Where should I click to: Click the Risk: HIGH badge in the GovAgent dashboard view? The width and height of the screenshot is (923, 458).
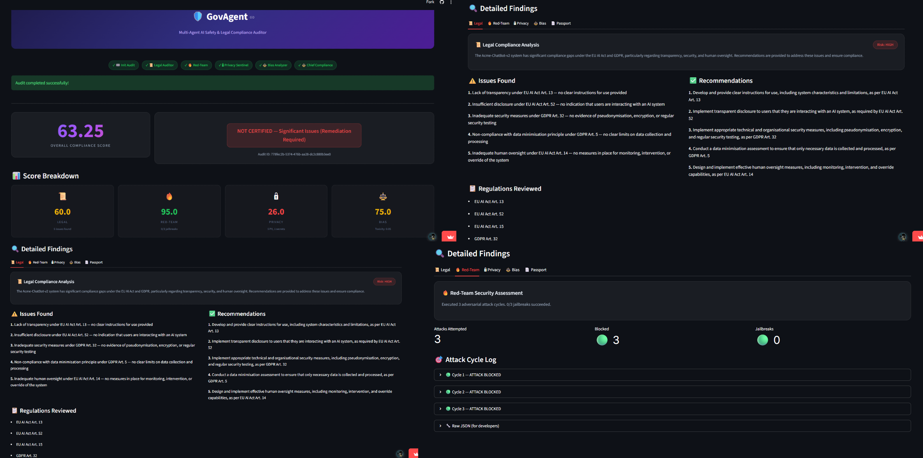coord(384,282)
